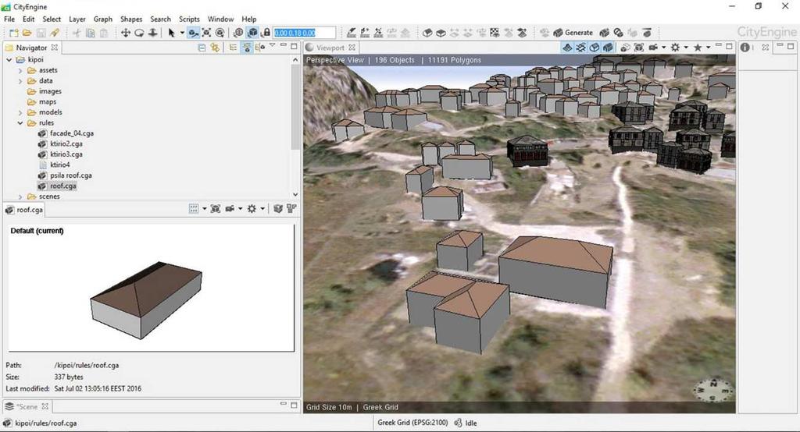Expand the scenes folder

point(20,197)
